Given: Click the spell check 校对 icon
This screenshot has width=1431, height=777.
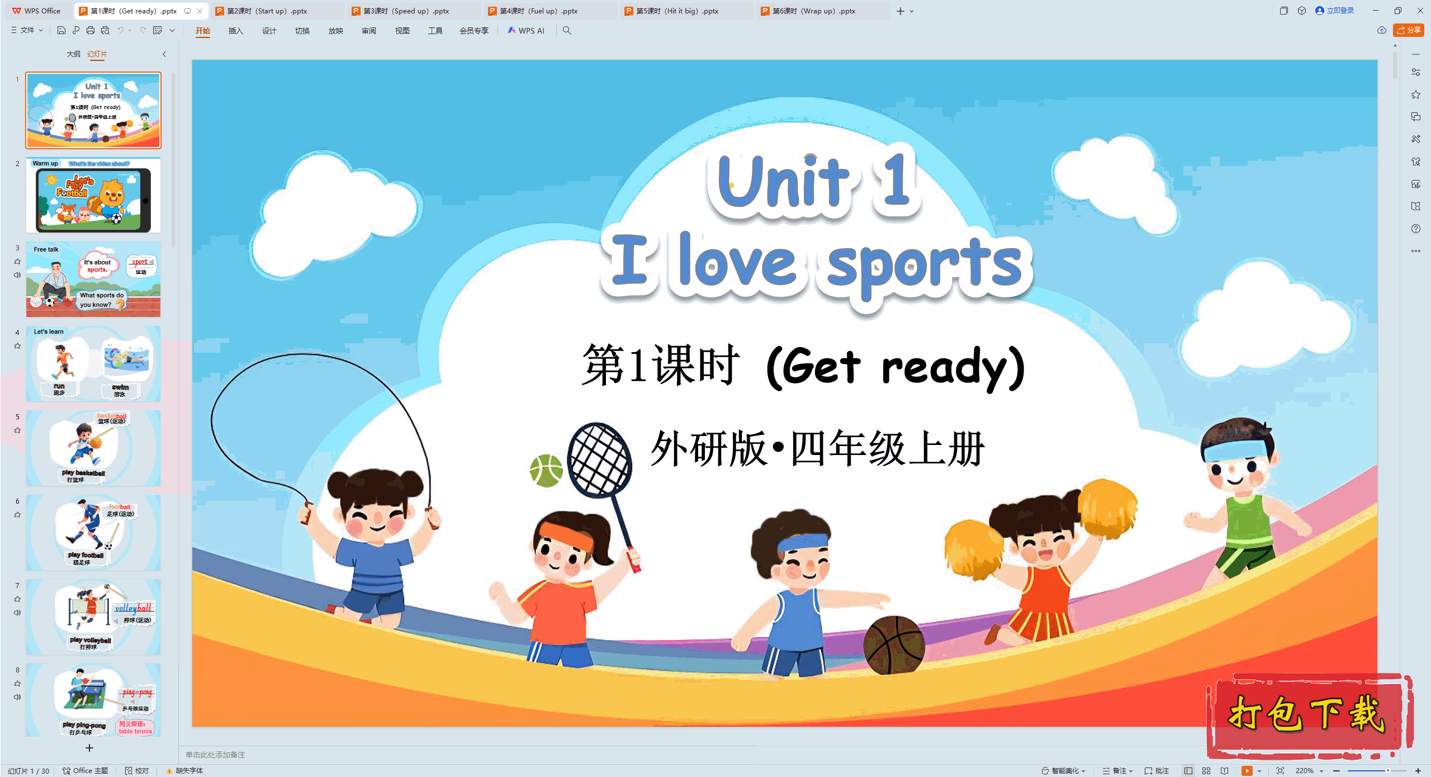Looking at the screenshot, I should (x=137, y=771).
